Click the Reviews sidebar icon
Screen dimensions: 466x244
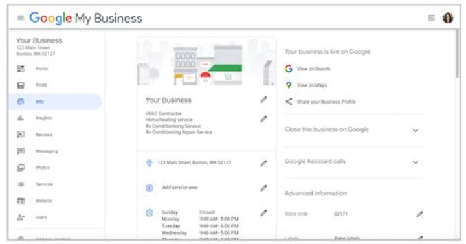21,135
